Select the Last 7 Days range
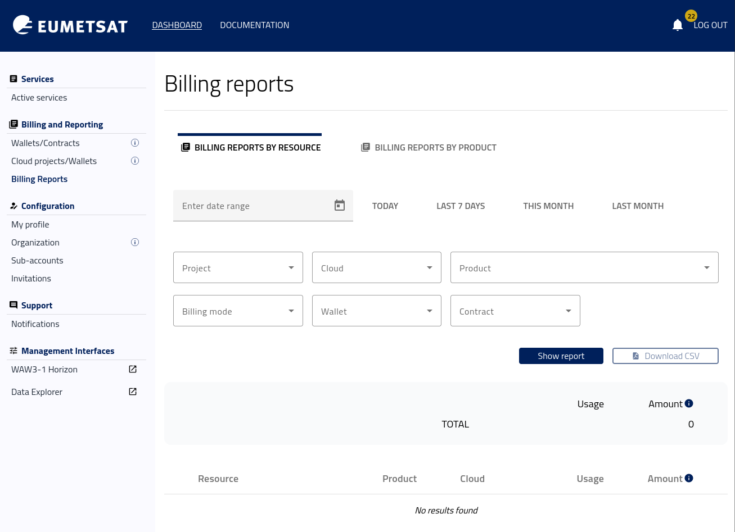 pyautogui.click(x=461, y=206)
